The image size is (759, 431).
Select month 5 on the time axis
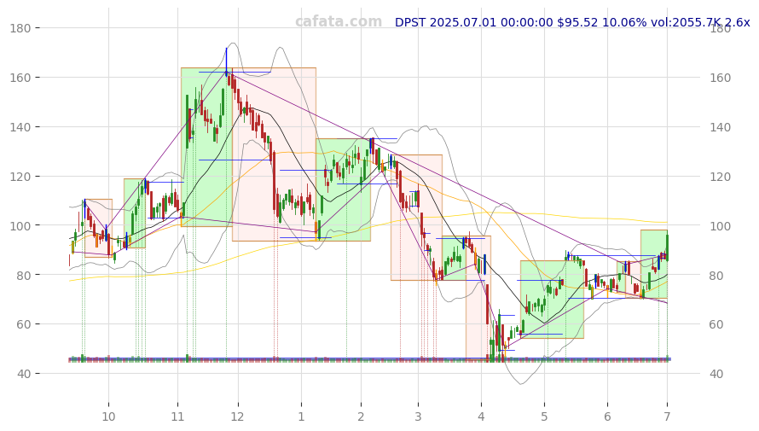[545, 416]
